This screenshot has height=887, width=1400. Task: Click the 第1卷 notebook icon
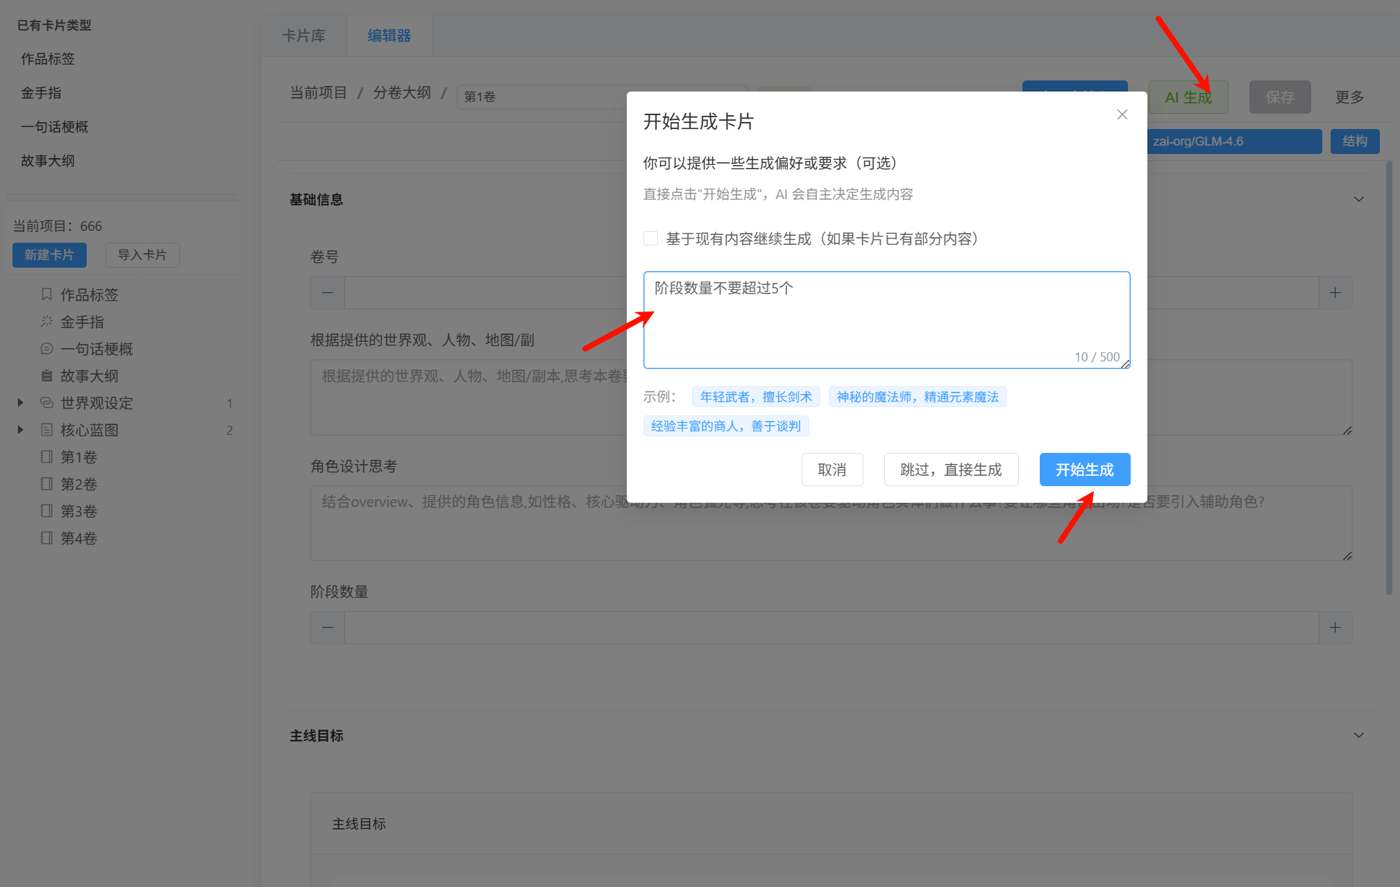pos(47,457)
